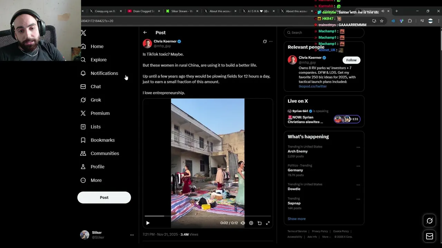
Task: Play the video
Action: [148, 223]
